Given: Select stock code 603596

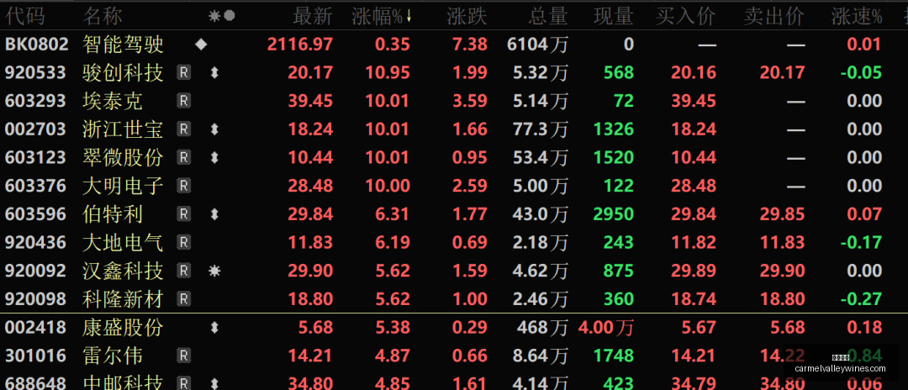Looking at the screenshot, I should [36, 214].
